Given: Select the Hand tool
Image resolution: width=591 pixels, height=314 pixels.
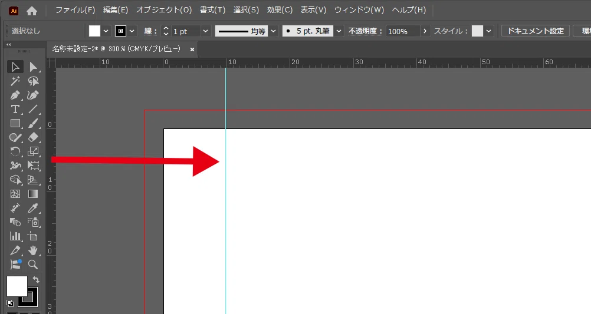Looking at the screenshot, I should coord(33,250).
